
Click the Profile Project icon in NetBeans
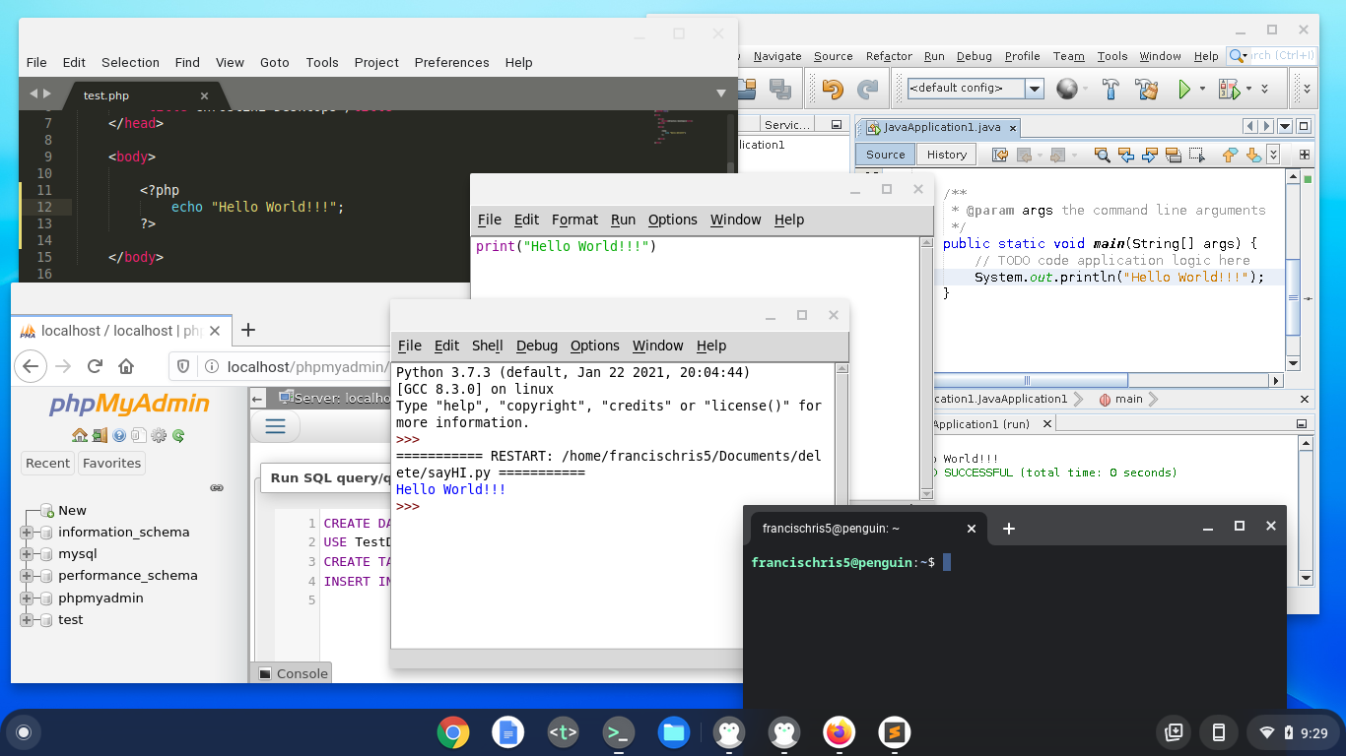1229,89
